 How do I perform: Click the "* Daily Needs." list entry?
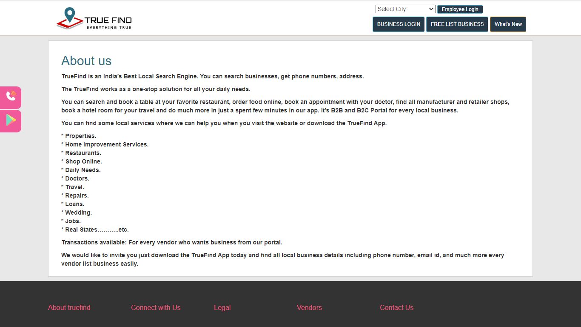click(x=81, y=170)
